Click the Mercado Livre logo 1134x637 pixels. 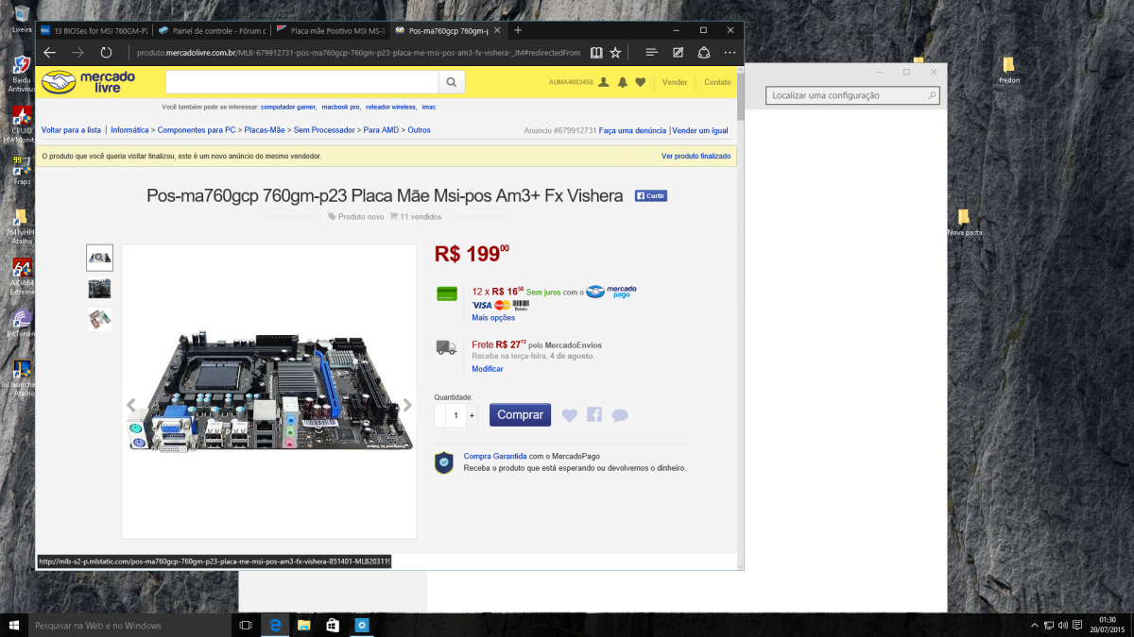89,82
